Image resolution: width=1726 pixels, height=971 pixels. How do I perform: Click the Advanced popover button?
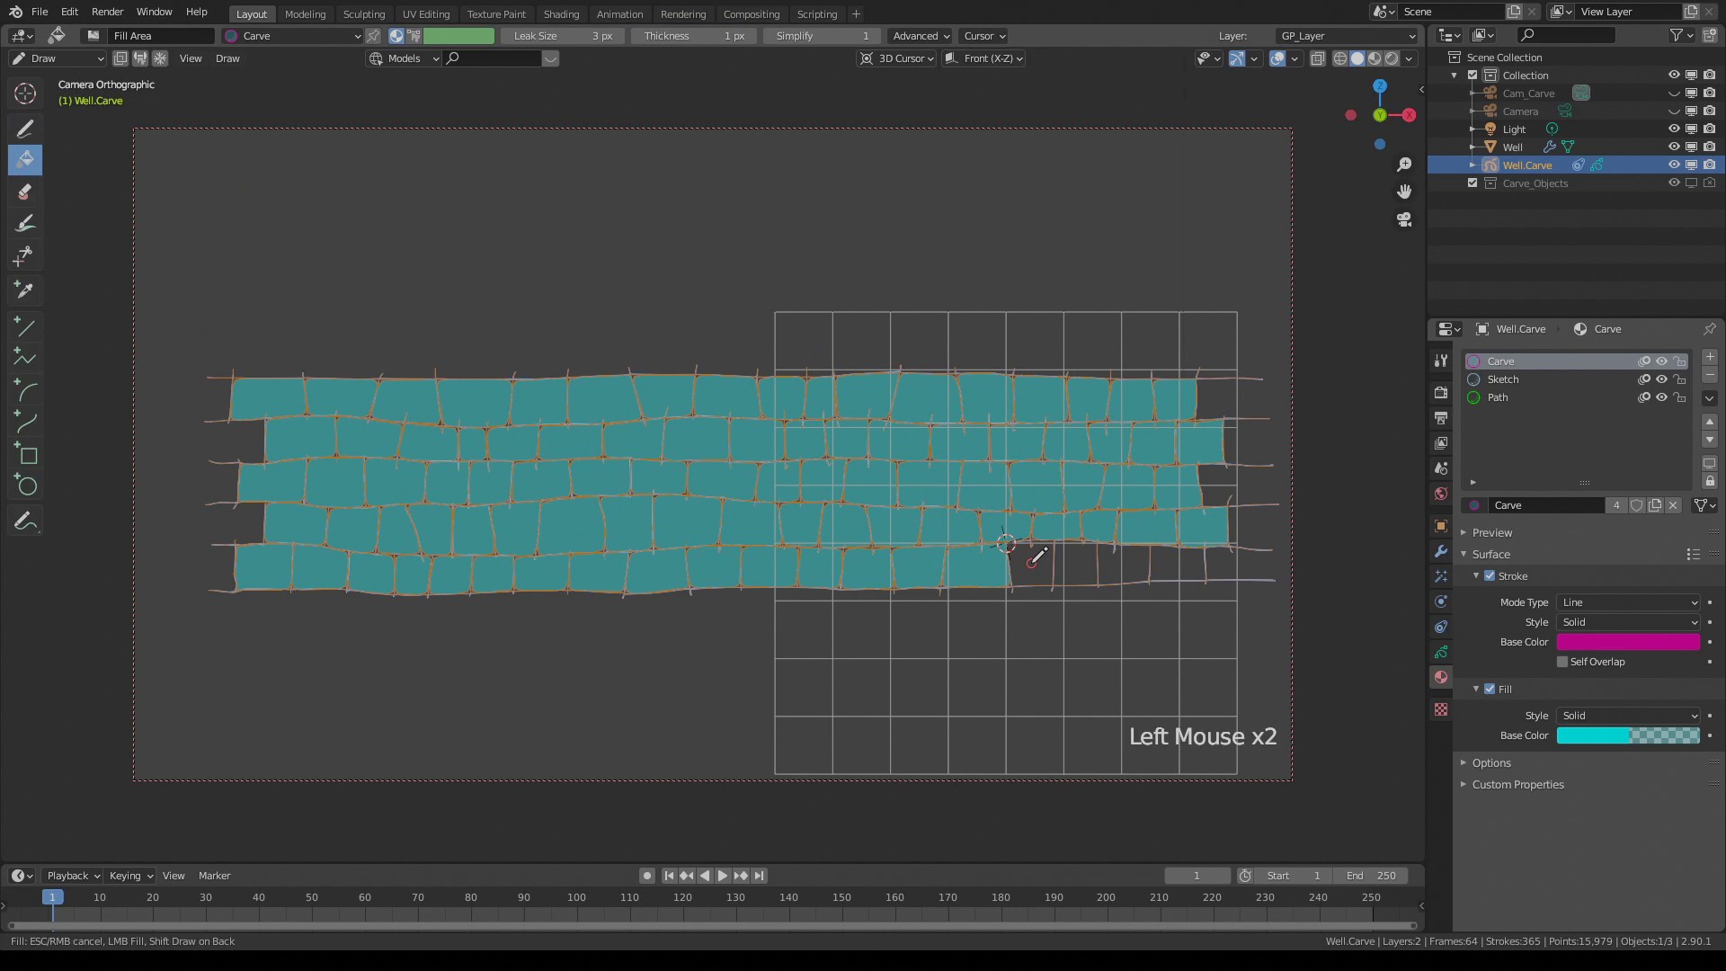click(x=921, y=36)
